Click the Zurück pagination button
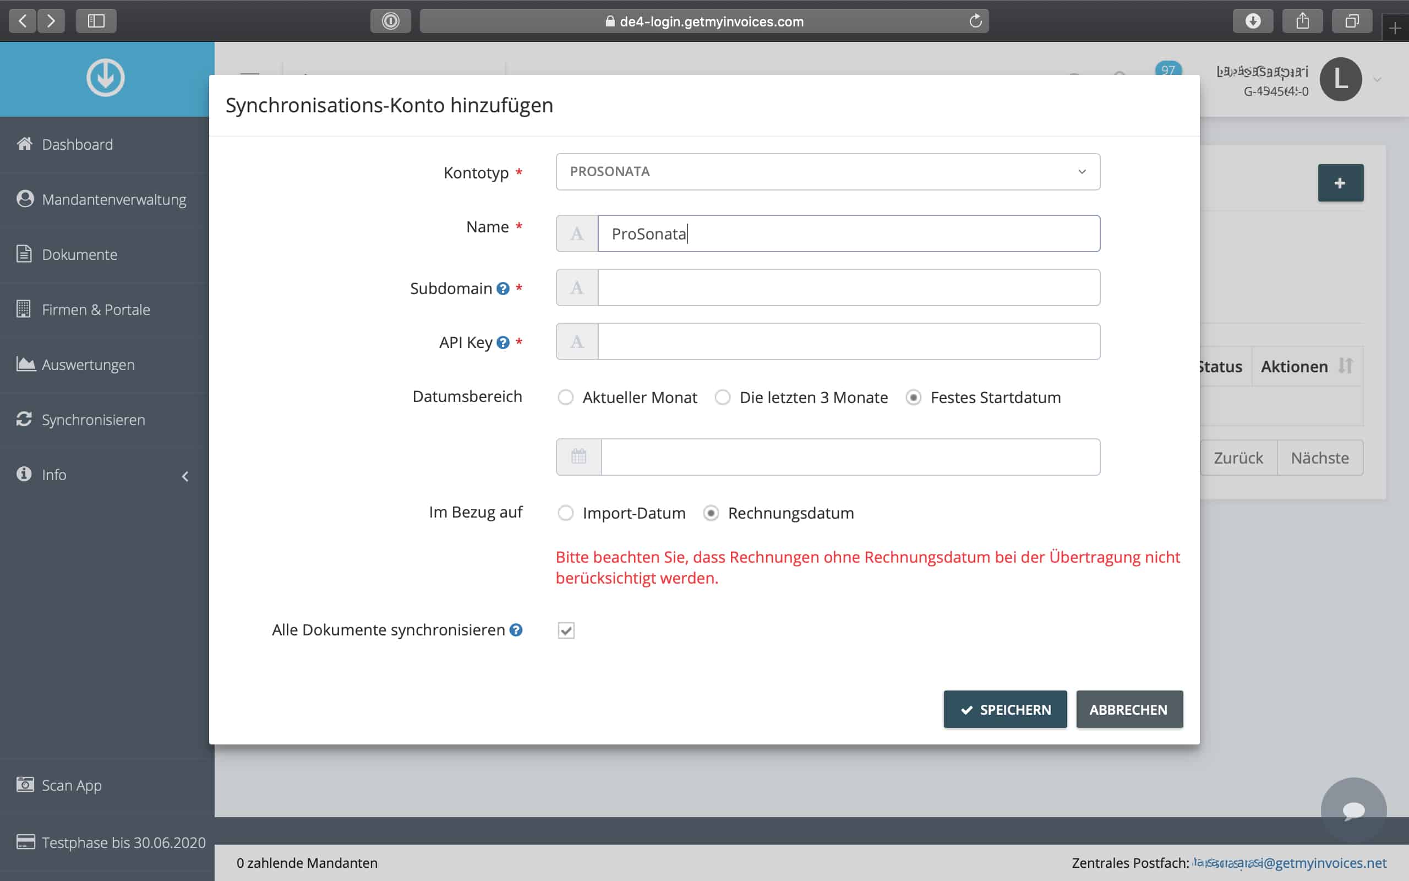The height and width of the screenshot is (881, 1409). tap(1238, 458)
